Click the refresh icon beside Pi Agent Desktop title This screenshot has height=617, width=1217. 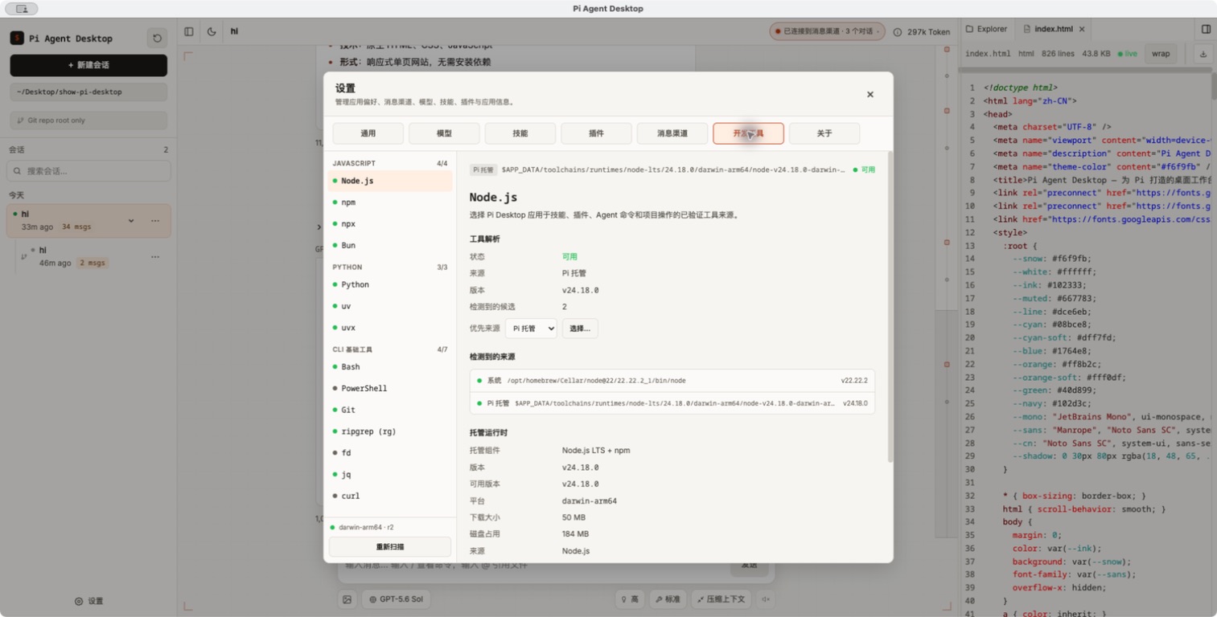[x=157, y=39]
